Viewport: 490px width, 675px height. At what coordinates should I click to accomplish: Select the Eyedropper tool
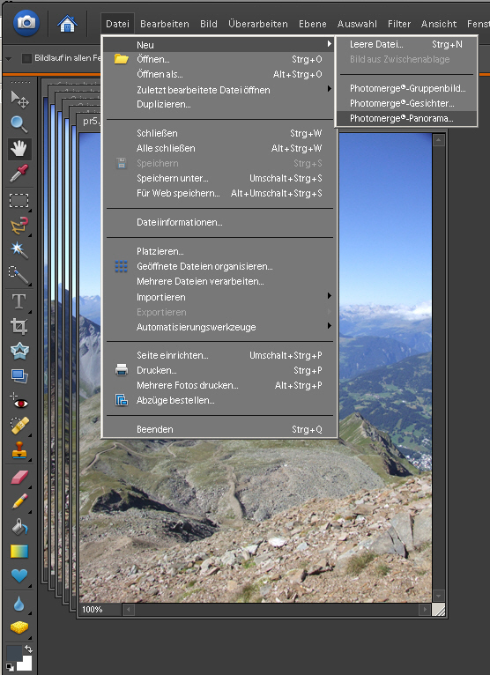pyautogui.click(x=19, y=173)
